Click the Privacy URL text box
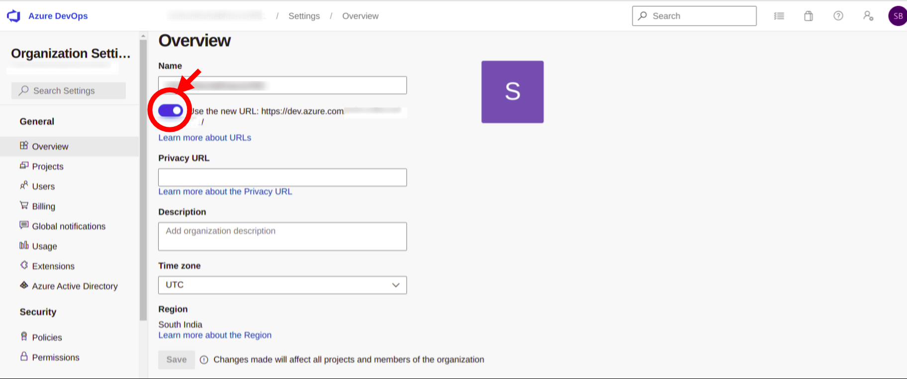The height and width of the screenshot is (379, 907). click(282, 178)
